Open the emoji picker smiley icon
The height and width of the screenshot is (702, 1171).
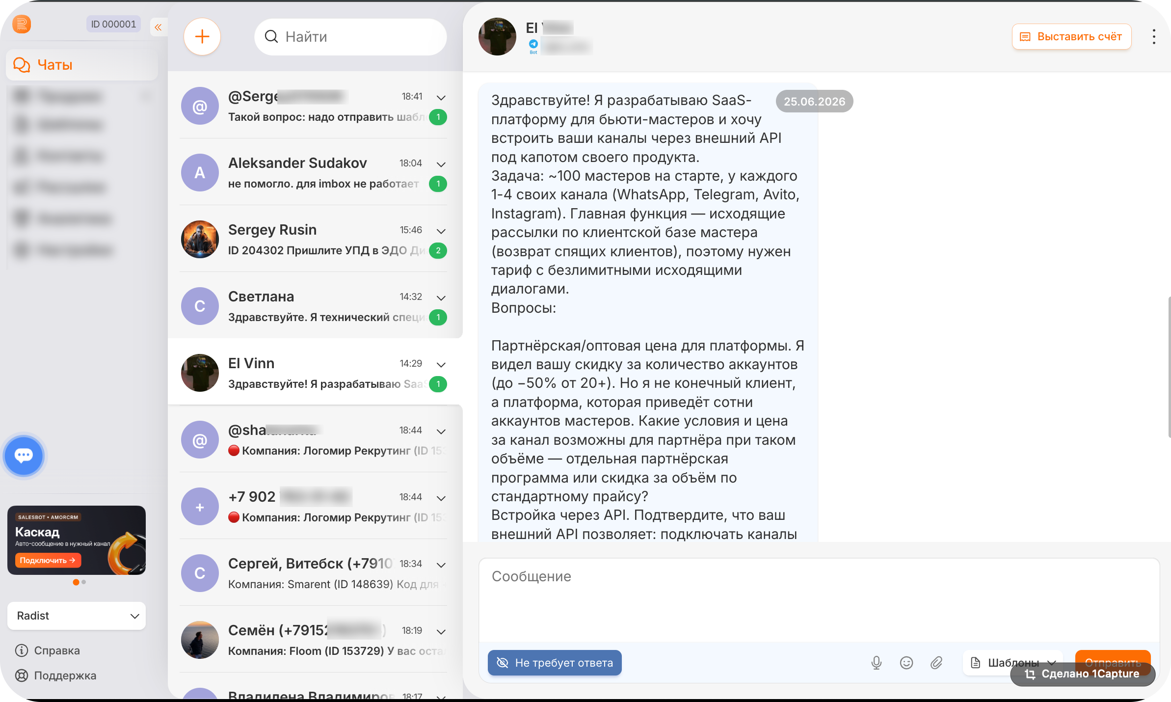pyautogui.click(x=906, y=663)
